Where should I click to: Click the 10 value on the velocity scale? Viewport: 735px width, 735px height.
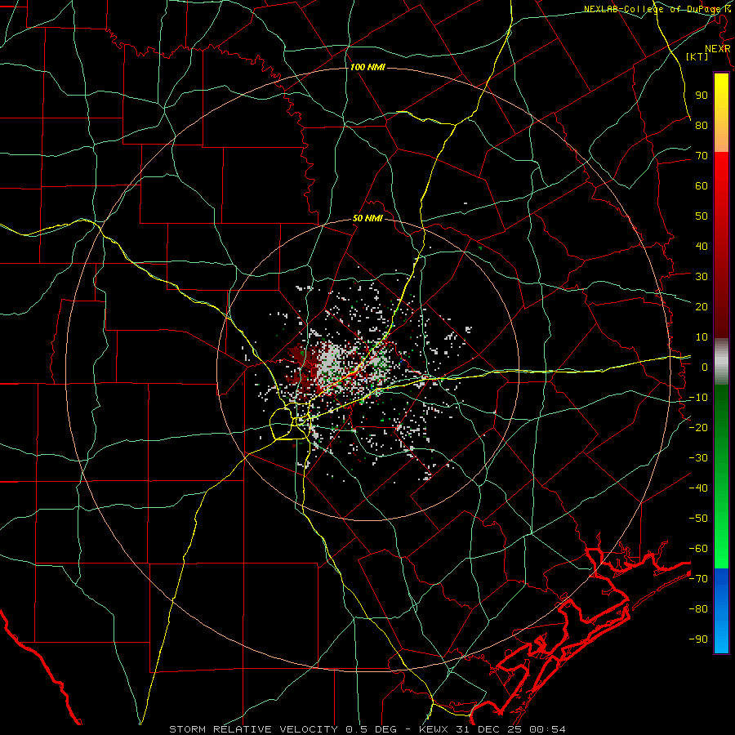coord(702,337)
